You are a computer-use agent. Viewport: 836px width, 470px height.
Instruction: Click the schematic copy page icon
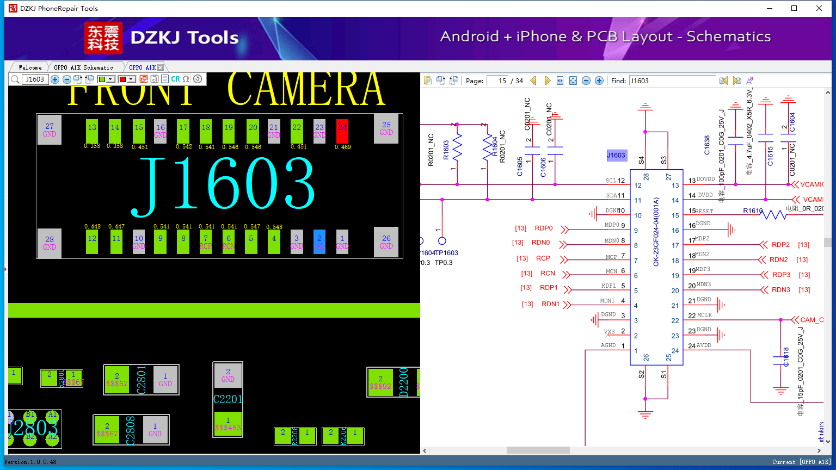[x=428, y=81]
